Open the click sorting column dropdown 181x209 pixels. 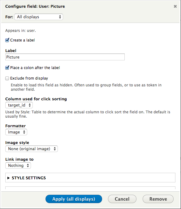tap(19, 105)
